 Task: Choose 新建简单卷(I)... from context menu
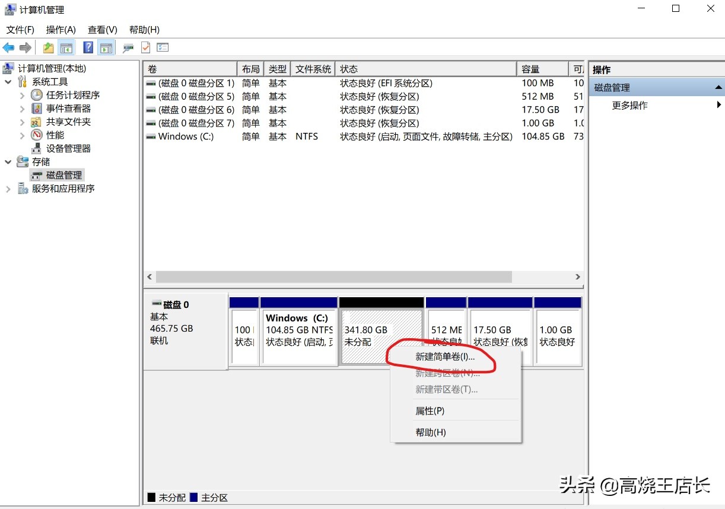(x=455, y=357)
